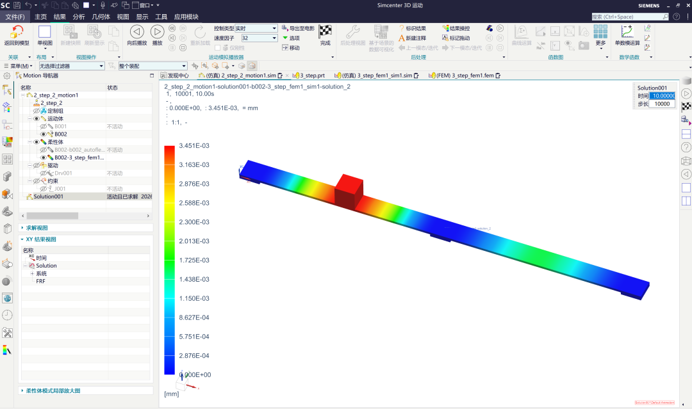Switch to the 几何体 ribbon tab
Image resolution: width=692 pixels, height=409 pixels.
(101, 17)
